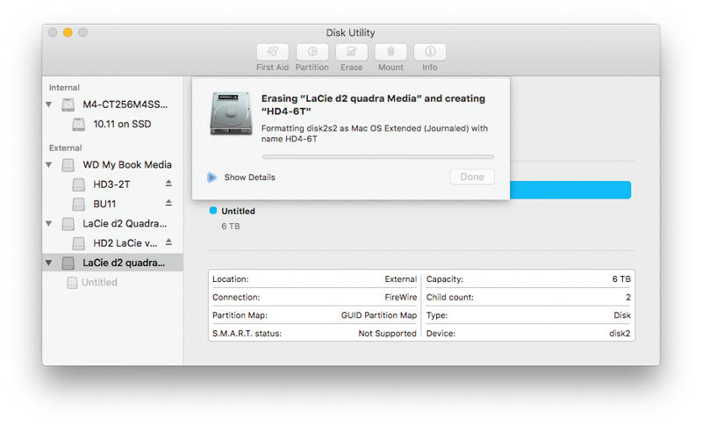Eject the HD3-2T volume
This screenshot has height=426, width=702.
click(168, 184)
